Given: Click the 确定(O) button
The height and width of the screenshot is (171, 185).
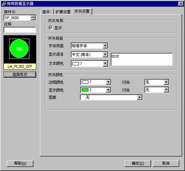Looking at the screenshot, I should [138, 164].
